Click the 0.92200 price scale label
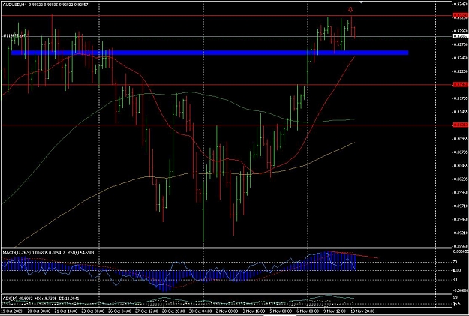 point(461,71)
